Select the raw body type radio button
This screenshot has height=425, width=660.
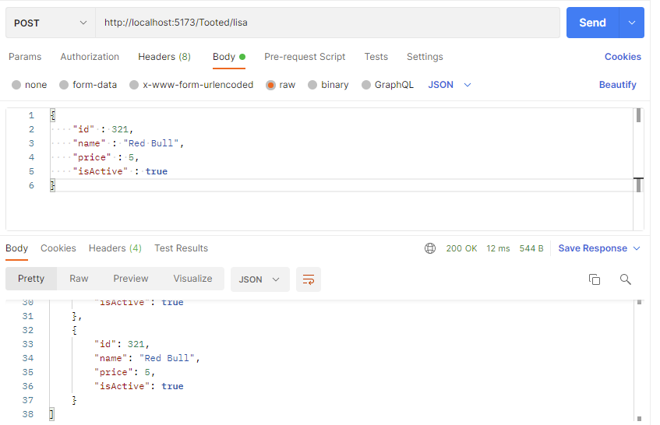270,85
